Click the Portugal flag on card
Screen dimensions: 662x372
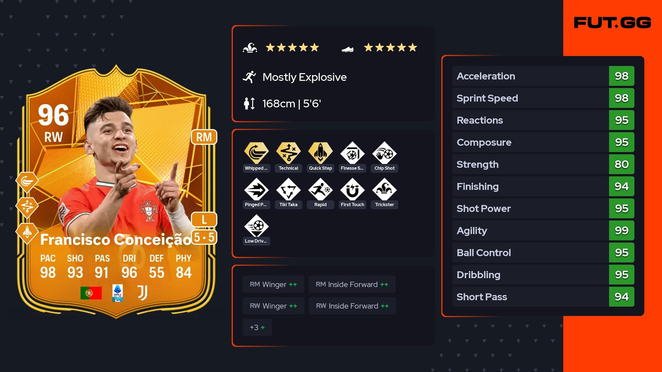coord(91,293)
